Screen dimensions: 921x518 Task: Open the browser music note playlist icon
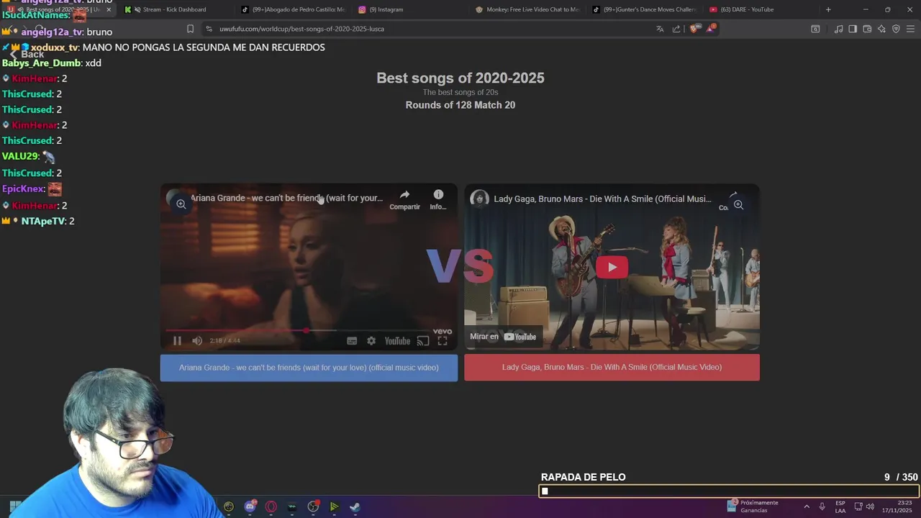click(838, 29)
